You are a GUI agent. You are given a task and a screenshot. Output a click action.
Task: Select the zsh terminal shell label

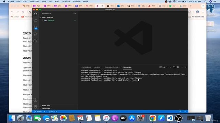tap(163, 67)
